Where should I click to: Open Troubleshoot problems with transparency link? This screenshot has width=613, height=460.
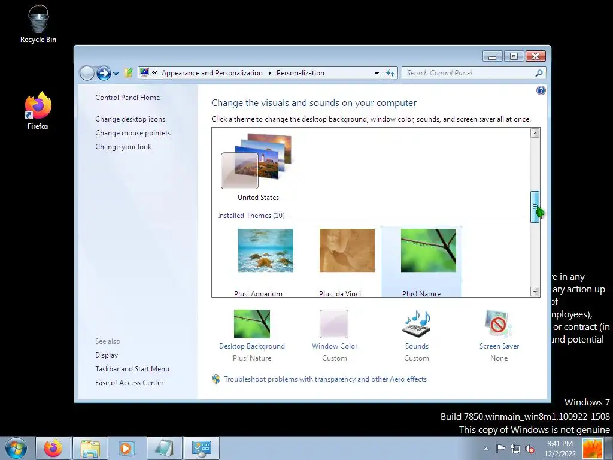[x=325, y=379]
